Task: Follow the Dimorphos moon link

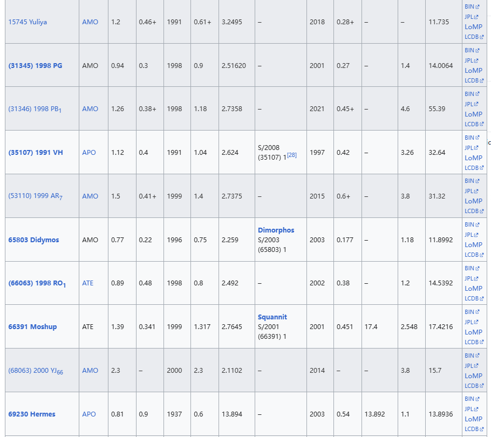Action: (x=276, y=230)
